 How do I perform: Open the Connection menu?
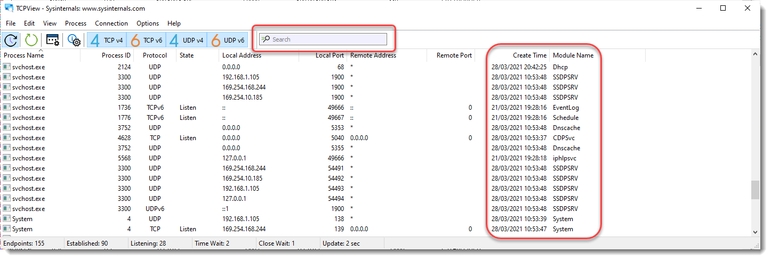[x=111, y=23]
